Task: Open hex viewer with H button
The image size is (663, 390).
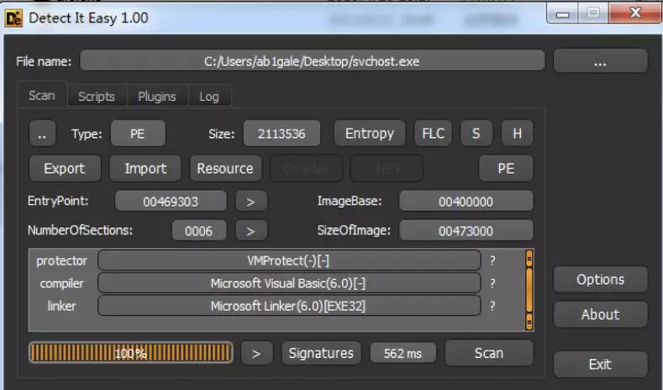Action: pyautogui.click(x=517, y=134)
